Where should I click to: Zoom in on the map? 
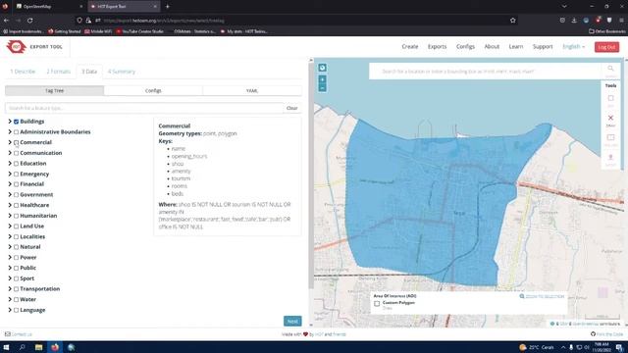(x=323, y=79)
